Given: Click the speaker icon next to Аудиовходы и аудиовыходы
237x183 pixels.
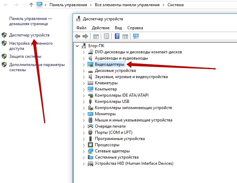Looking at the screenshot, I should click(x=90, y=58).
